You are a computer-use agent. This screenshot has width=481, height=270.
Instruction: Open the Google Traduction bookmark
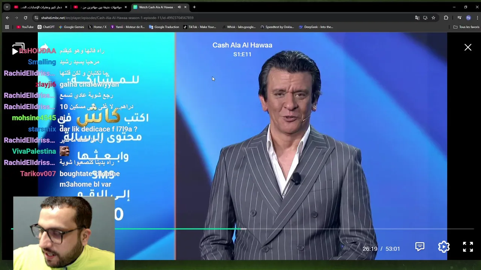[164, 27]
